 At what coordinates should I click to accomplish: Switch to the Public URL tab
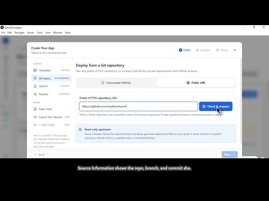pyautogui.click(x=196, y=83)
